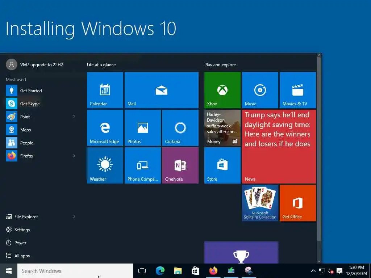Screen dimensions: 371x278
Task: Click the Play and explore group heading
Action: tap(220, 65)
